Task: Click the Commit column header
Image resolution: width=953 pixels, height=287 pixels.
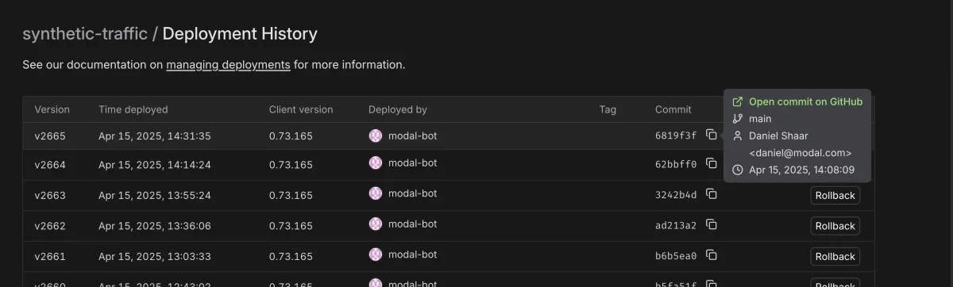Action: pos(673,109)
